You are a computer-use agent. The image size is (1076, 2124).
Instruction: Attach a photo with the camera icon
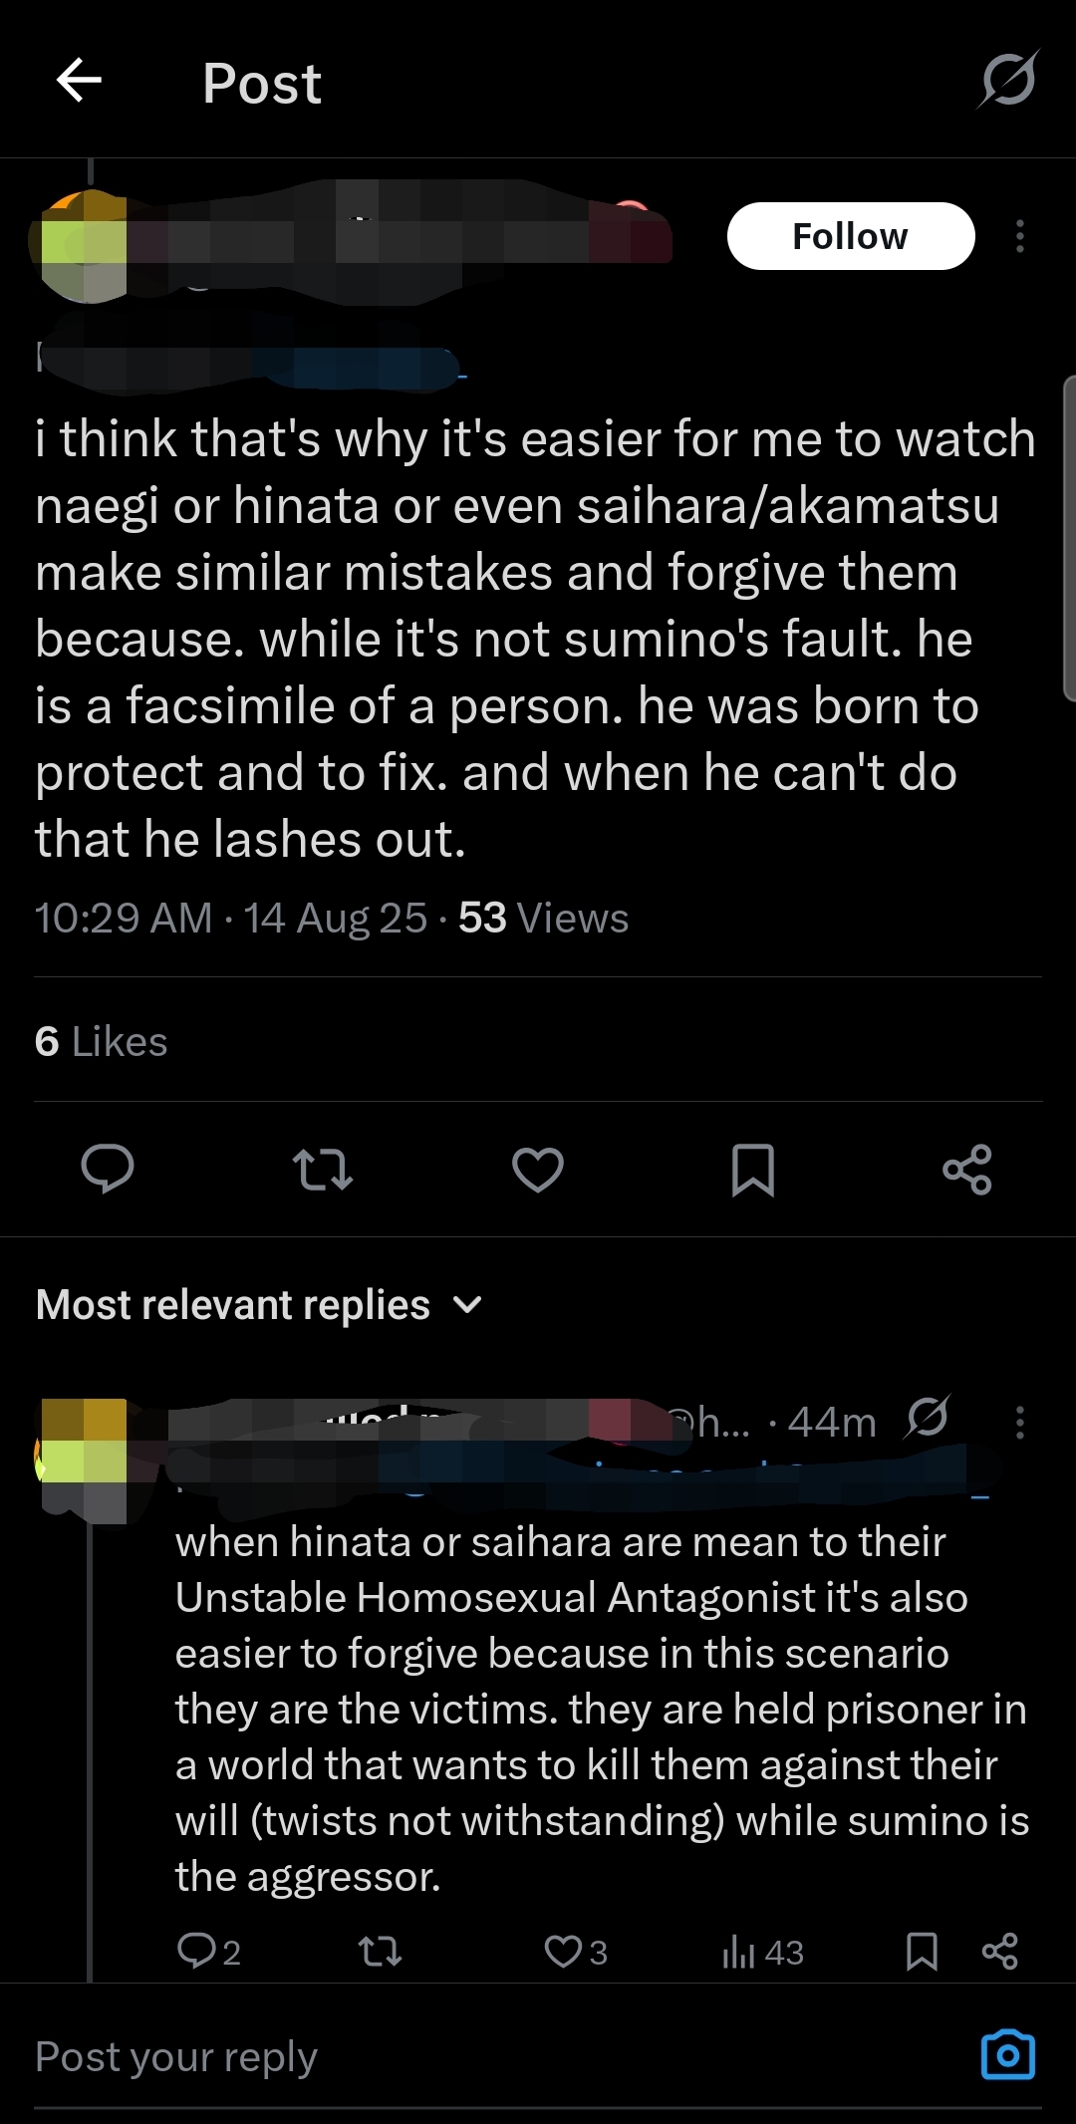coord(1008,2055)
